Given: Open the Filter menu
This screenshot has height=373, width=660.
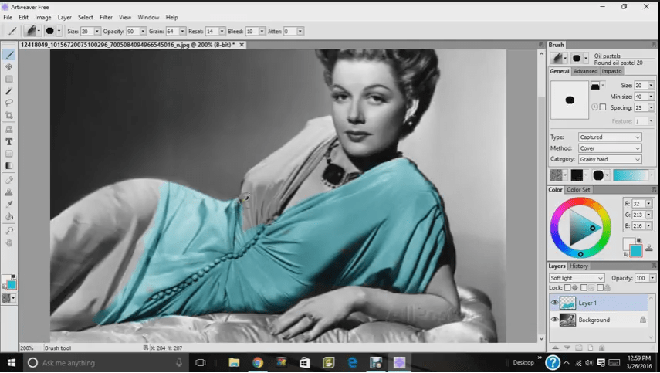Looking at the screenshot, I should 106,17.
